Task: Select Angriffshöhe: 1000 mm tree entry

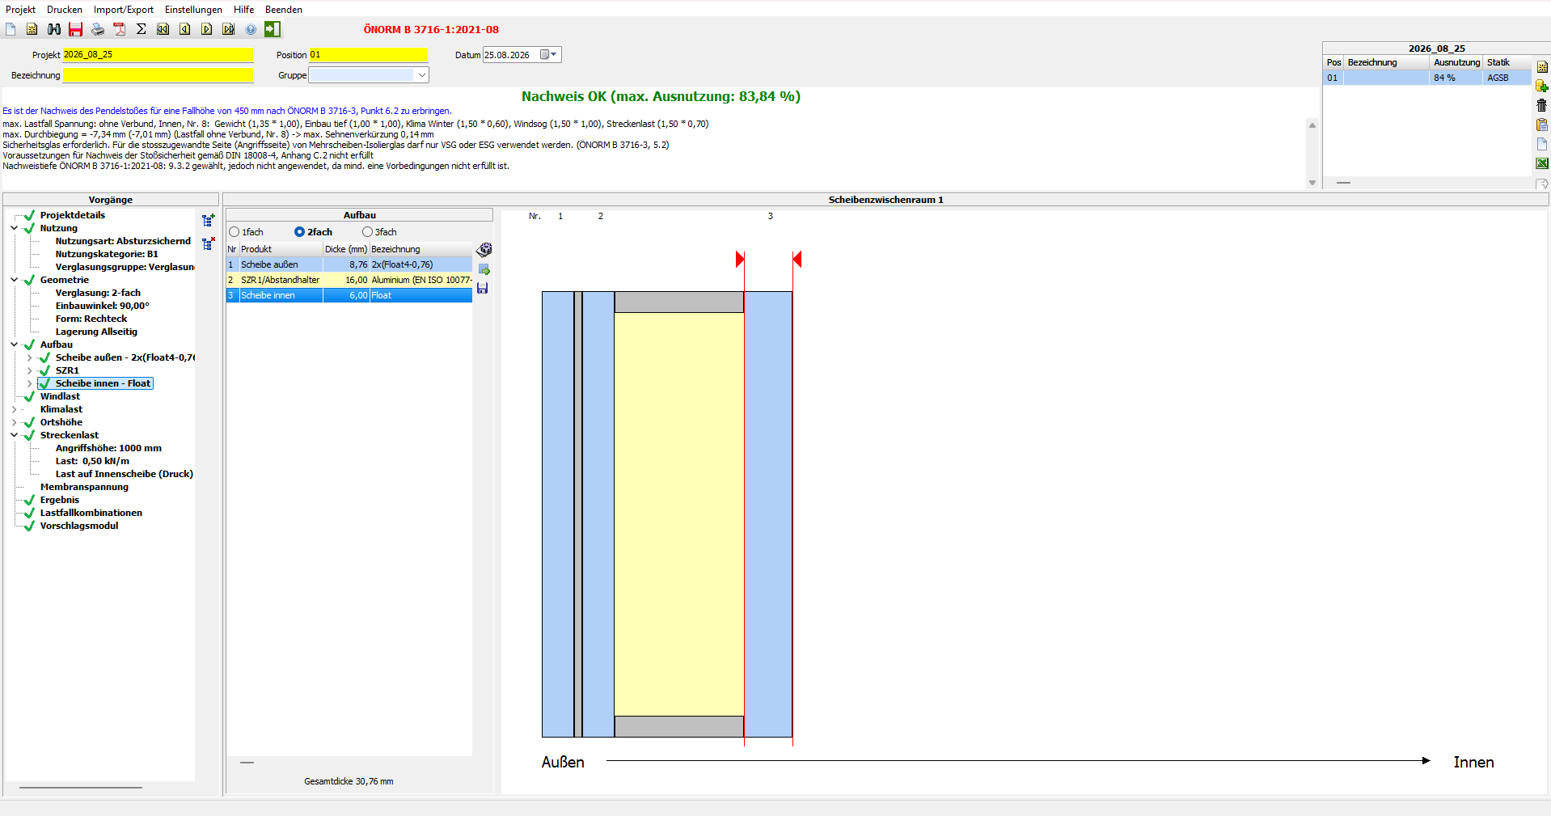Action: coord(108,448)
